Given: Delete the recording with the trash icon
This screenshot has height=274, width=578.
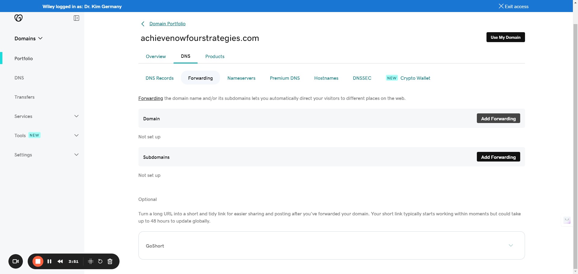Looking at the screenshot, I should pos(110,261).
